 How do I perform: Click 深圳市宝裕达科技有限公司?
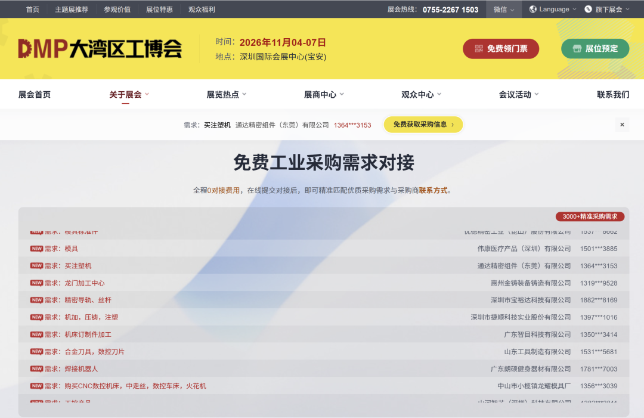(x=531, y=300)
